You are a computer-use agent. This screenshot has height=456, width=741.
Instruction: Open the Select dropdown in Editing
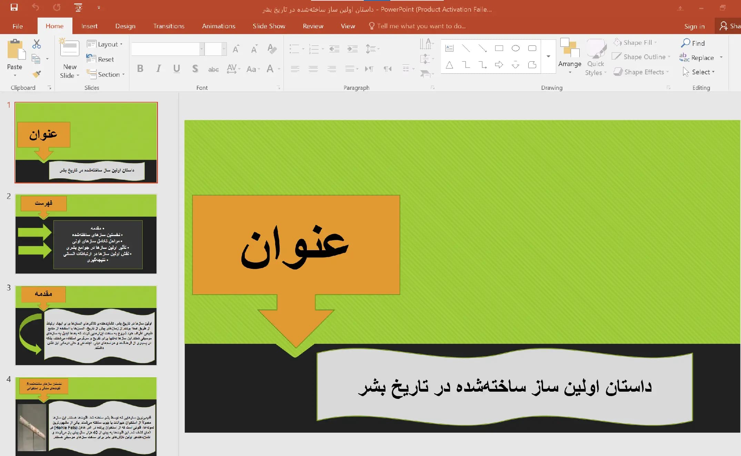[699, 72]
